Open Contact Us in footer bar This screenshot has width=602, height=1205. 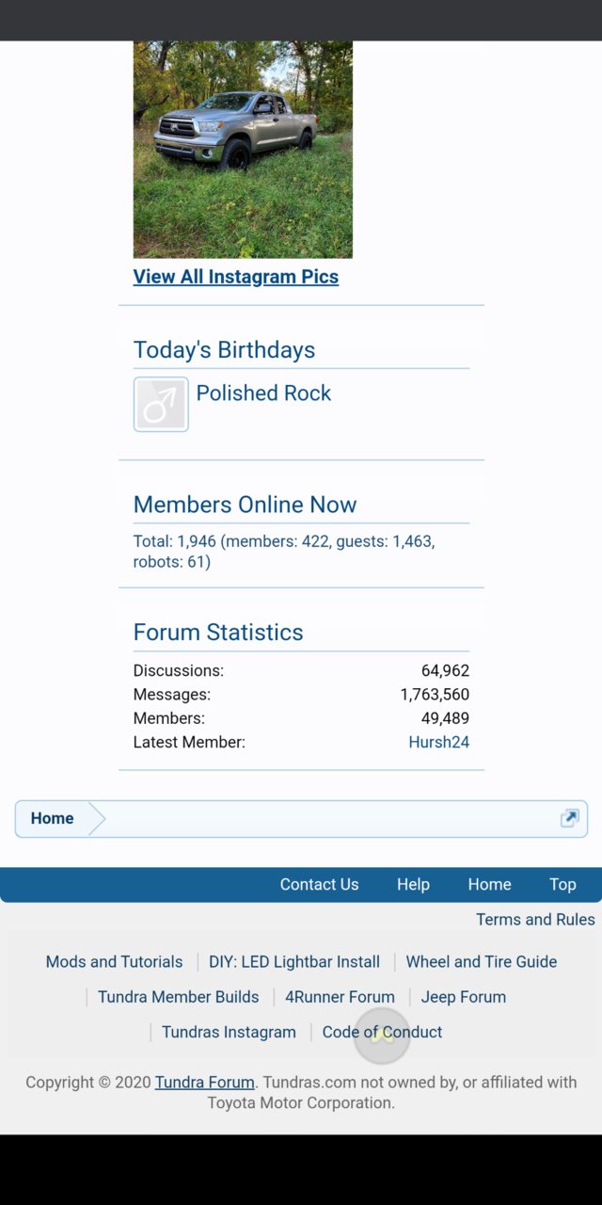[x=319, y=884]
